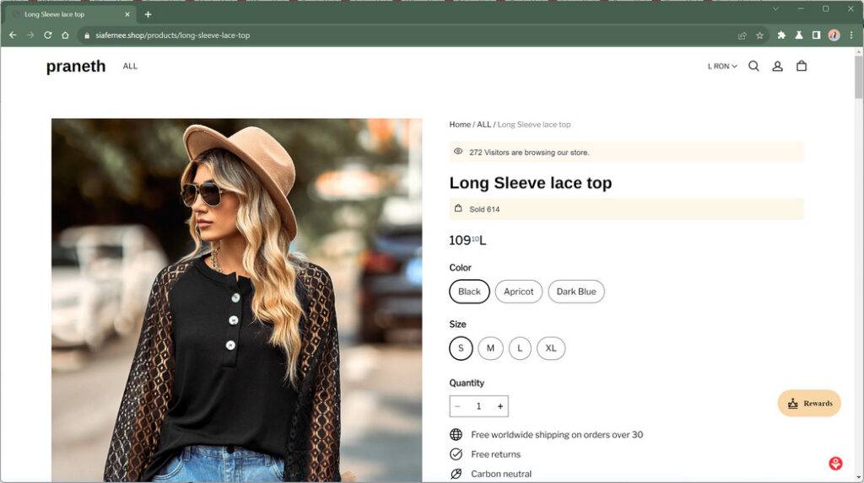Open the ALL navigation menu item
The image size is (864, 483).
click(130, 66)
